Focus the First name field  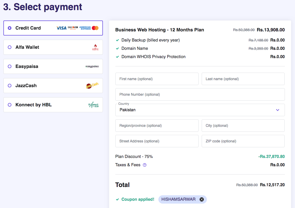coord(157,79)
